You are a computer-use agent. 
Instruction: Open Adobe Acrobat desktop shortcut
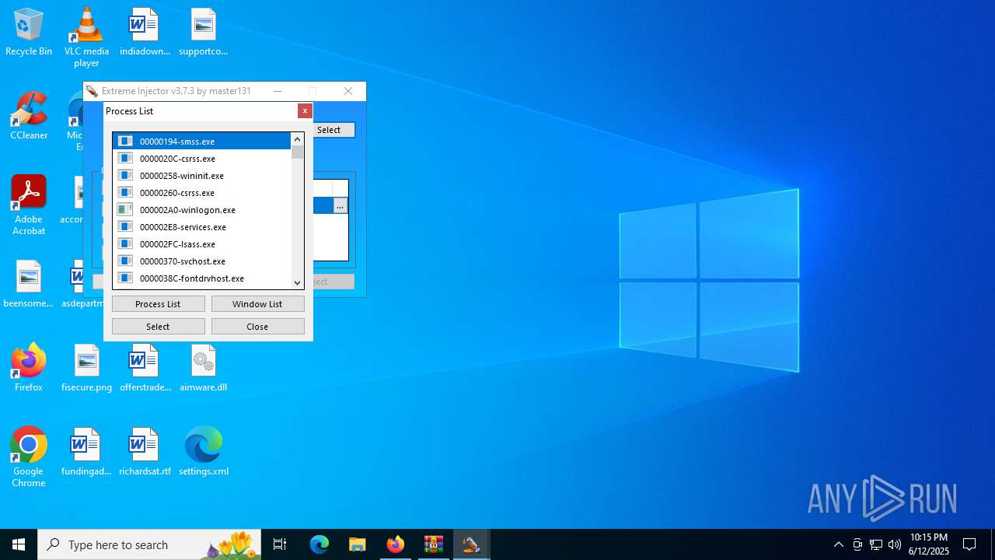click(29, 205)
